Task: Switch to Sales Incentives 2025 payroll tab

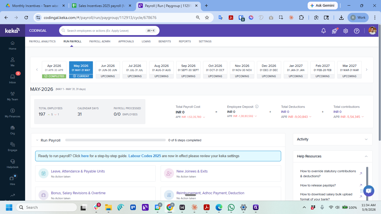Action: point(102,6)
